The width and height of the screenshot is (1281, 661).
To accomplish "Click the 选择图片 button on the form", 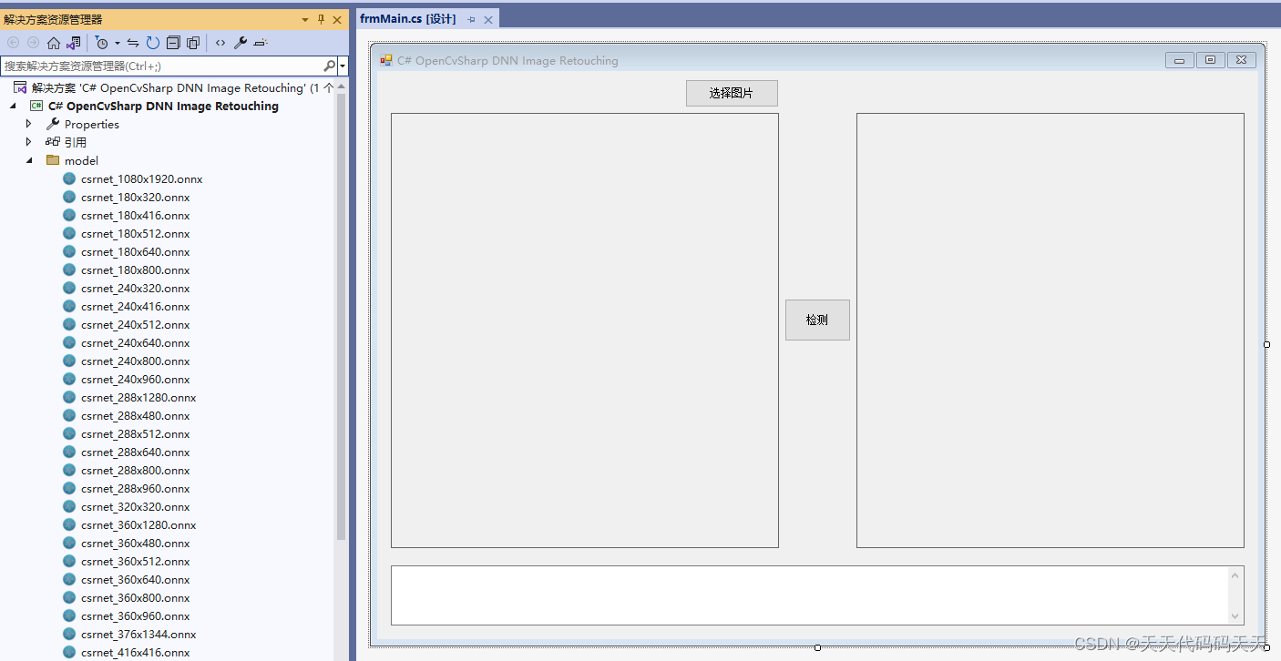I will click(x=732, y=93).
